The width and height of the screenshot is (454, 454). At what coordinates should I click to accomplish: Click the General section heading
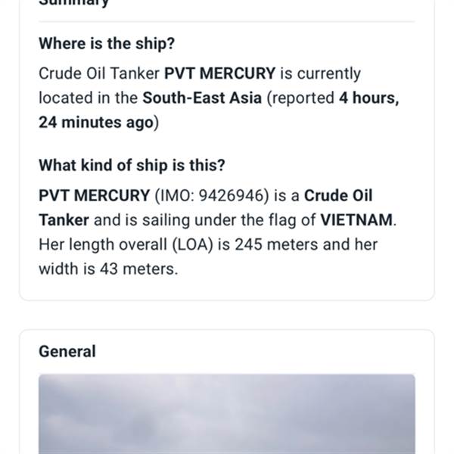pos(67,351)
